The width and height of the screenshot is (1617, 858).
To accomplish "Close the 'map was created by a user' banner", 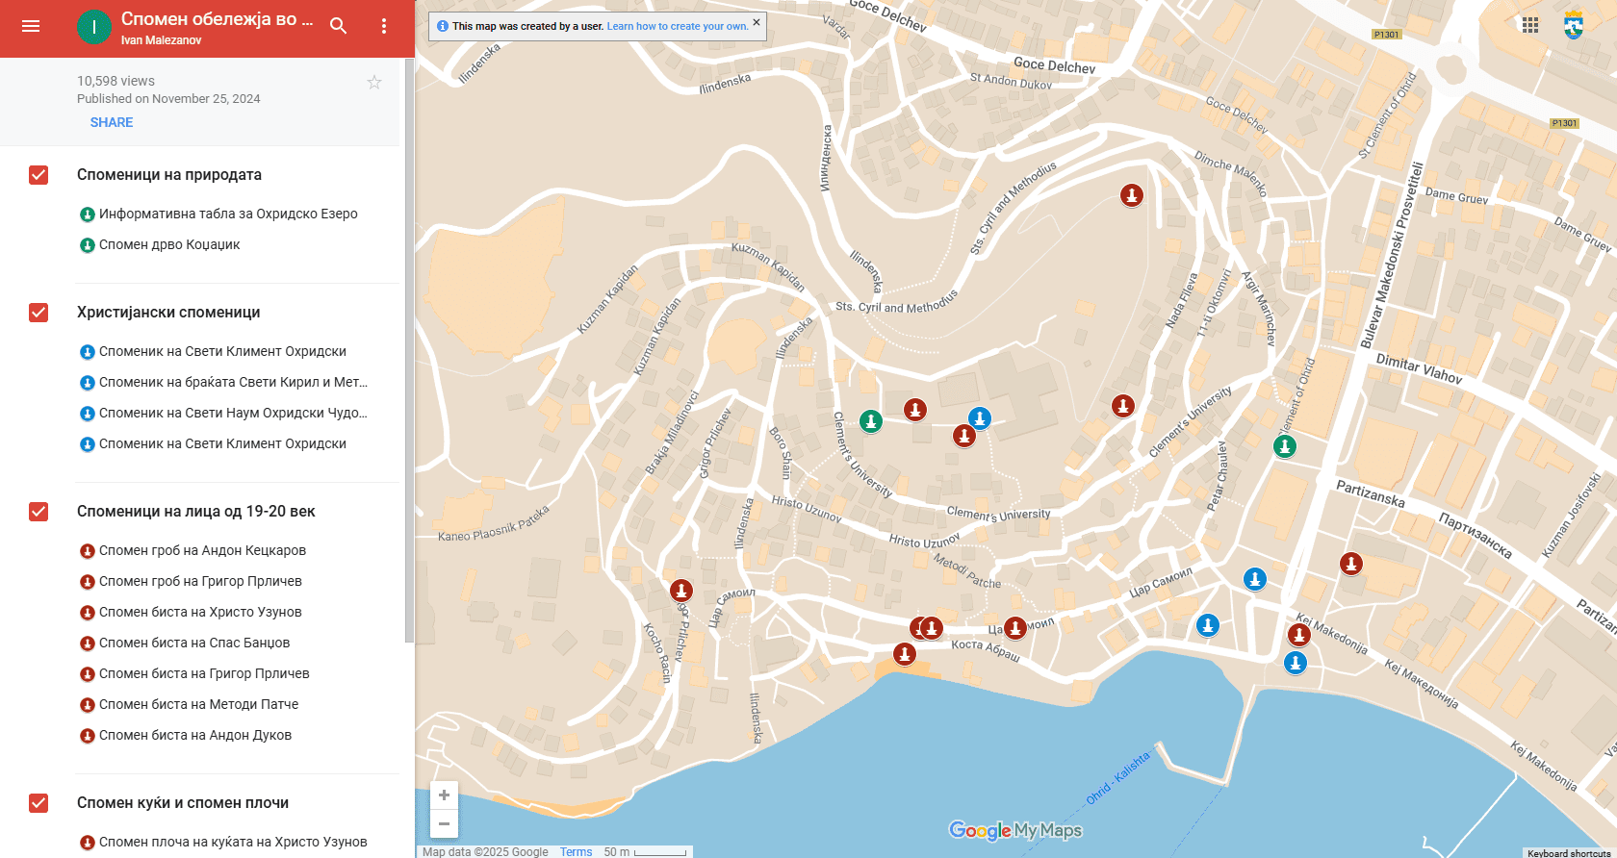I will click(756, 21).
